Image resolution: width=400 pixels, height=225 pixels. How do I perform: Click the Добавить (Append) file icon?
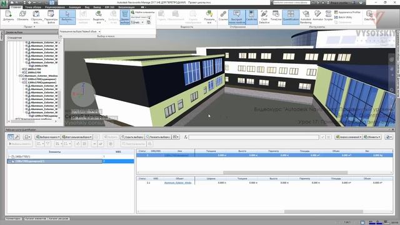pos(8,17)
